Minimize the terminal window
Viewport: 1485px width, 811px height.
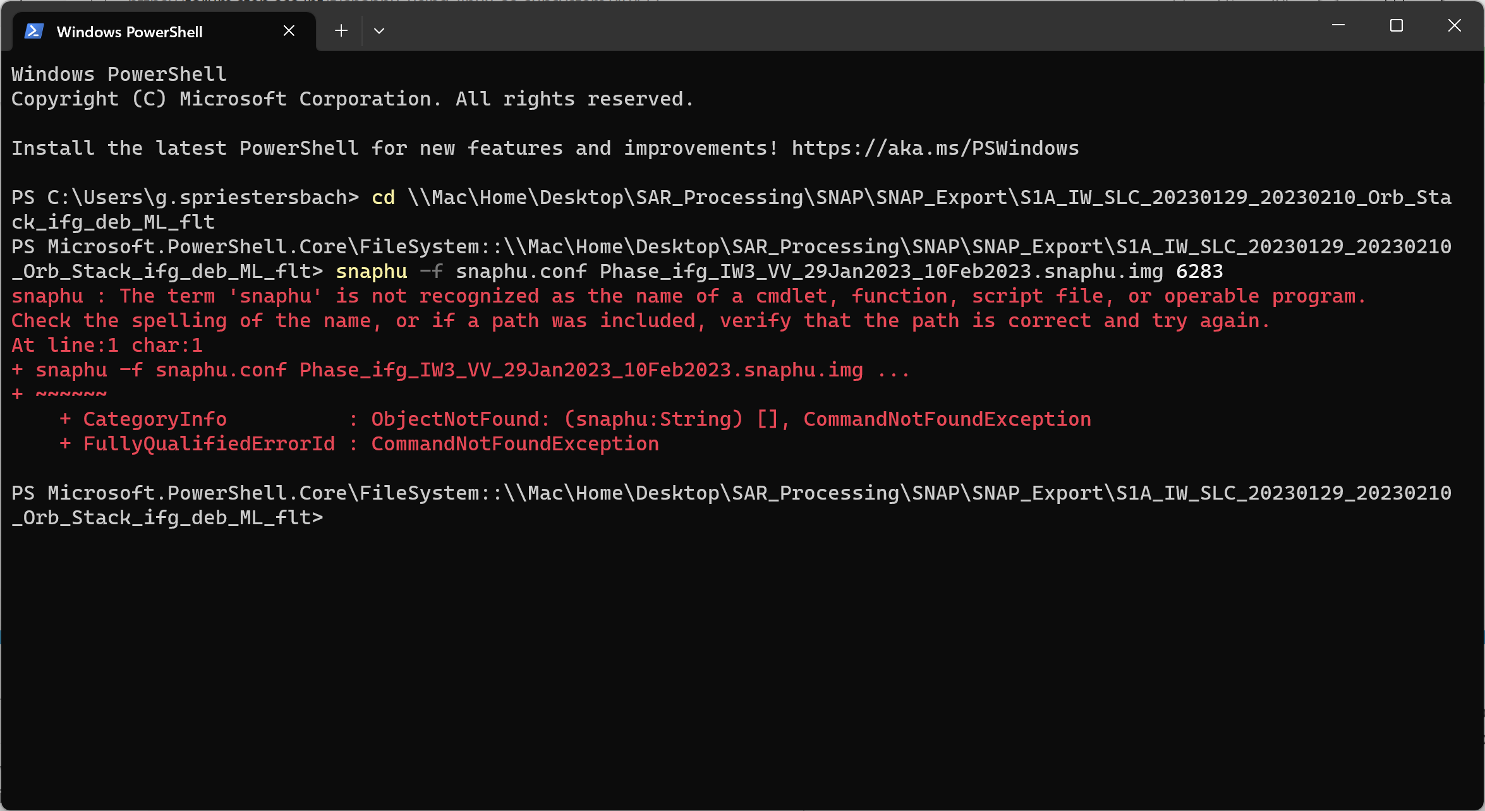(x=1338, y=25)
